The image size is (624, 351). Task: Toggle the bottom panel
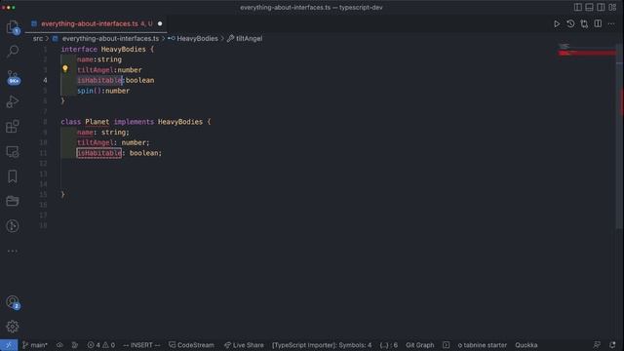pos(589,7)
